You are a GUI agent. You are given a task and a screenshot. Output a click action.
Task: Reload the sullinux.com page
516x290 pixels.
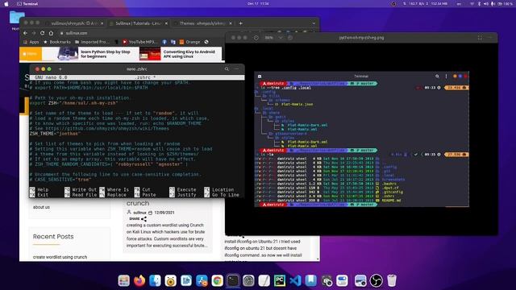(x=42, y=33)
